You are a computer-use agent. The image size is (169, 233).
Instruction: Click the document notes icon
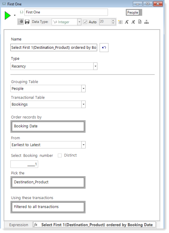point(140,22)
